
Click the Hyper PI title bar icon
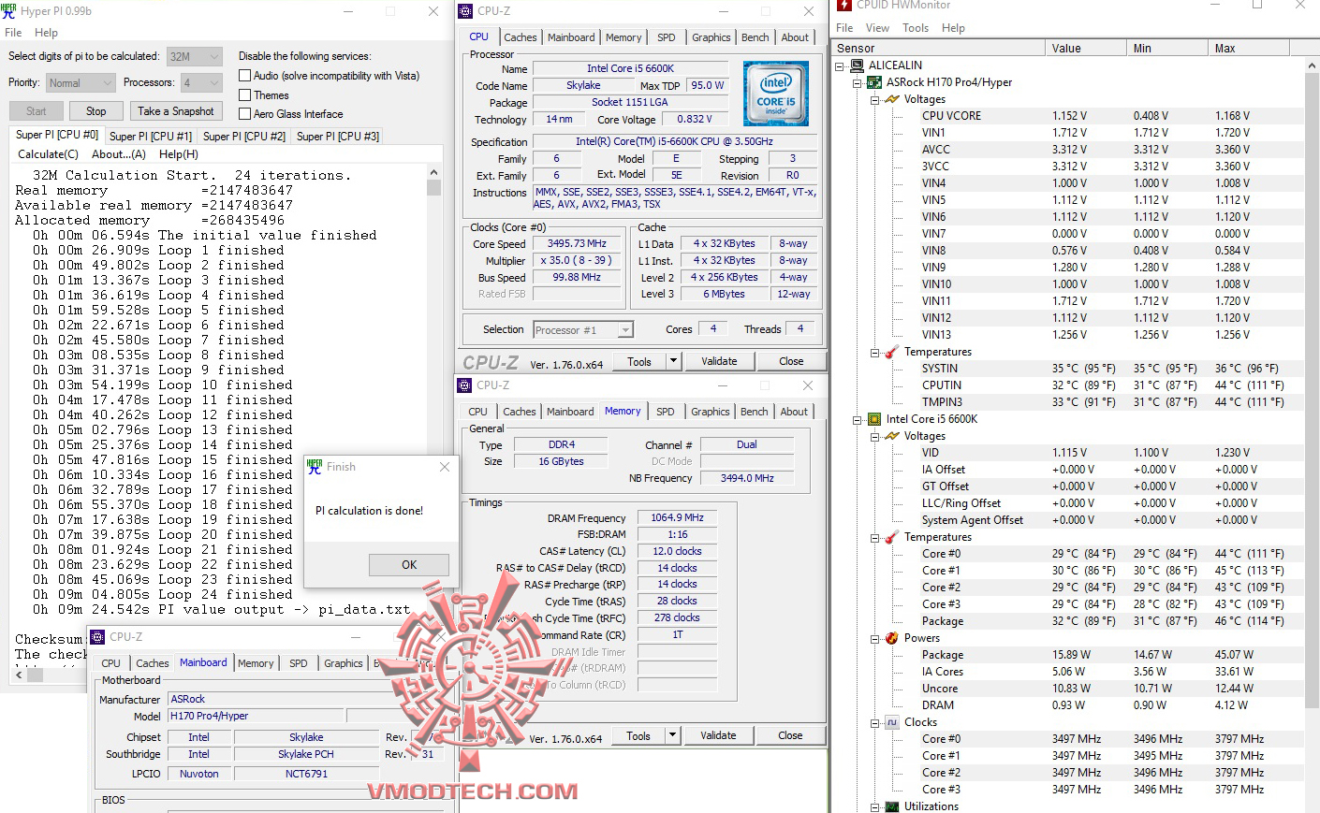tap(9, 11)
